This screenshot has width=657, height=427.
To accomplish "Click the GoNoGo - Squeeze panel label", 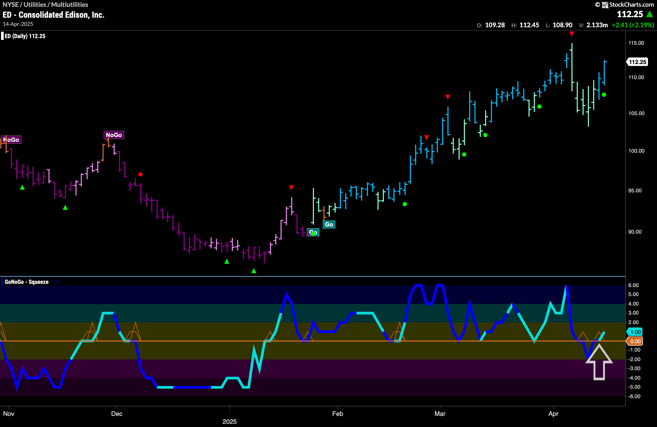I will click(26, 282).
